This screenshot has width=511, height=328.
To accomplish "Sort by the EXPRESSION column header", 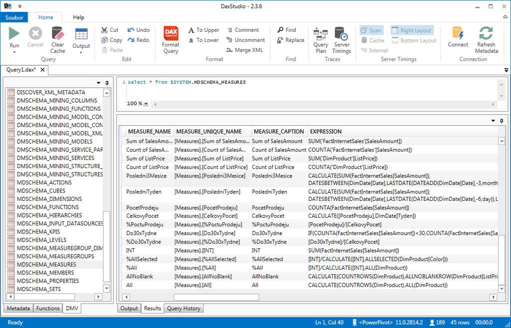I will pos(326,132).
